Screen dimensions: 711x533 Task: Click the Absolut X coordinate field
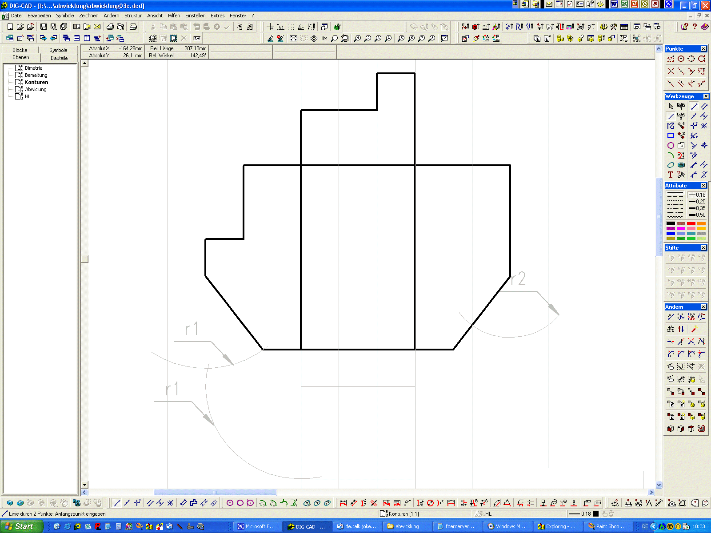(113, 48)
